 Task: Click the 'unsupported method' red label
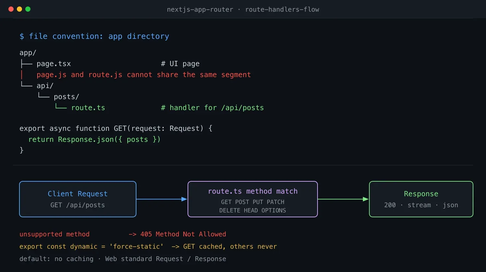(54, 234)
